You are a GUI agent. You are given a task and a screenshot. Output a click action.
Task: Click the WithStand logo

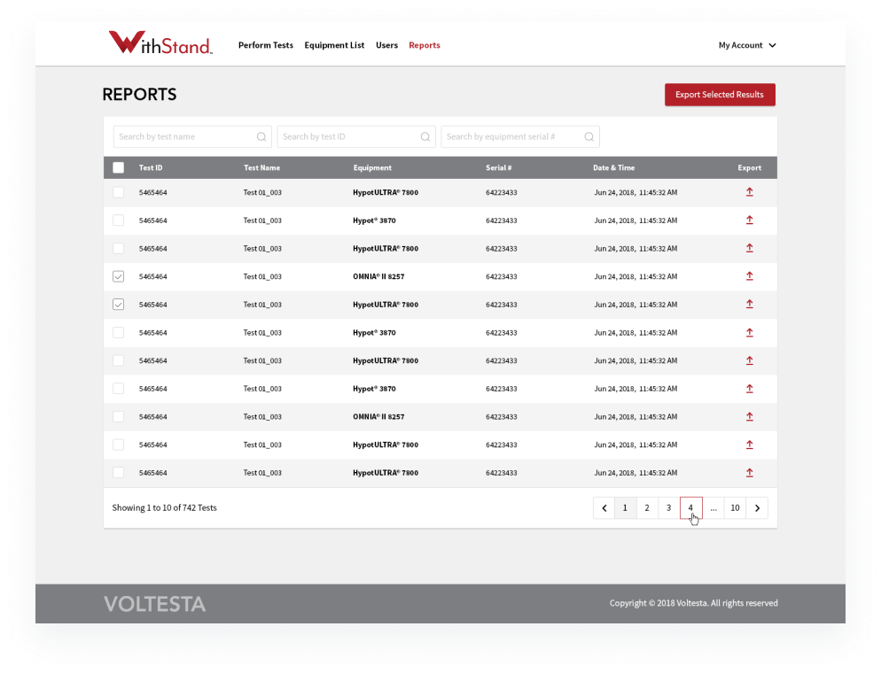tap(160, 43)
